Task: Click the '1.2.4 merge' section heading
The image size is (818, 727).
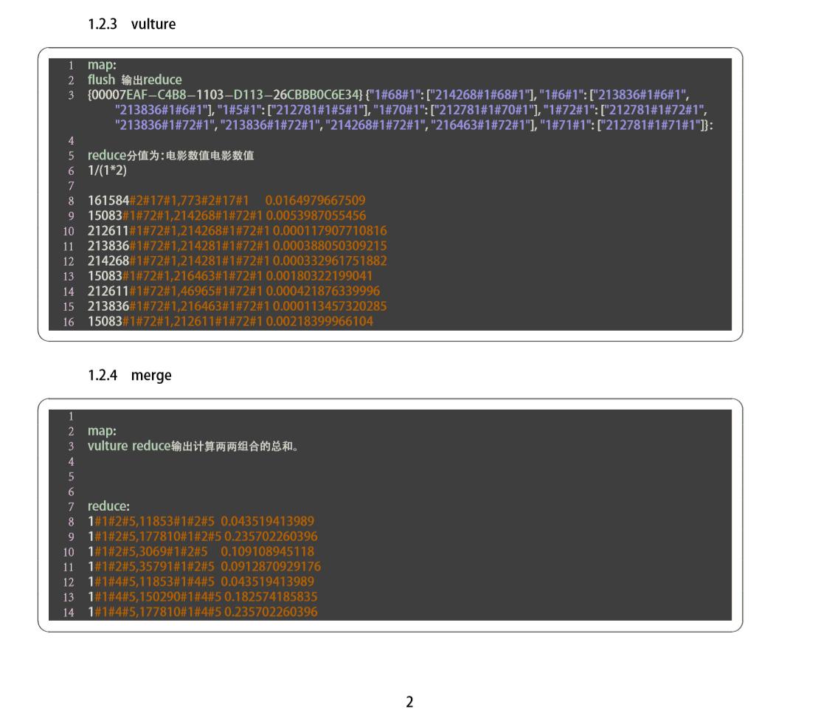Action: (x=129, y=375)
